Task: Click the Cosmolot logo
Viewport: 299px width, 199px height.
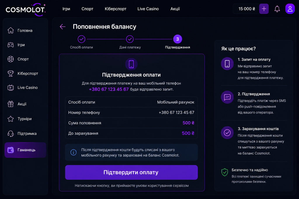Action: (x=26, y=10)
